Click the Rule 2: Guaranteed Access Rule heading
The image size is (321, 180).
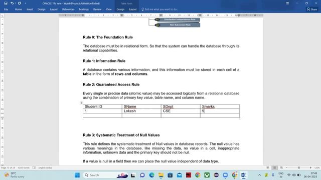click(x=111, y=84)
